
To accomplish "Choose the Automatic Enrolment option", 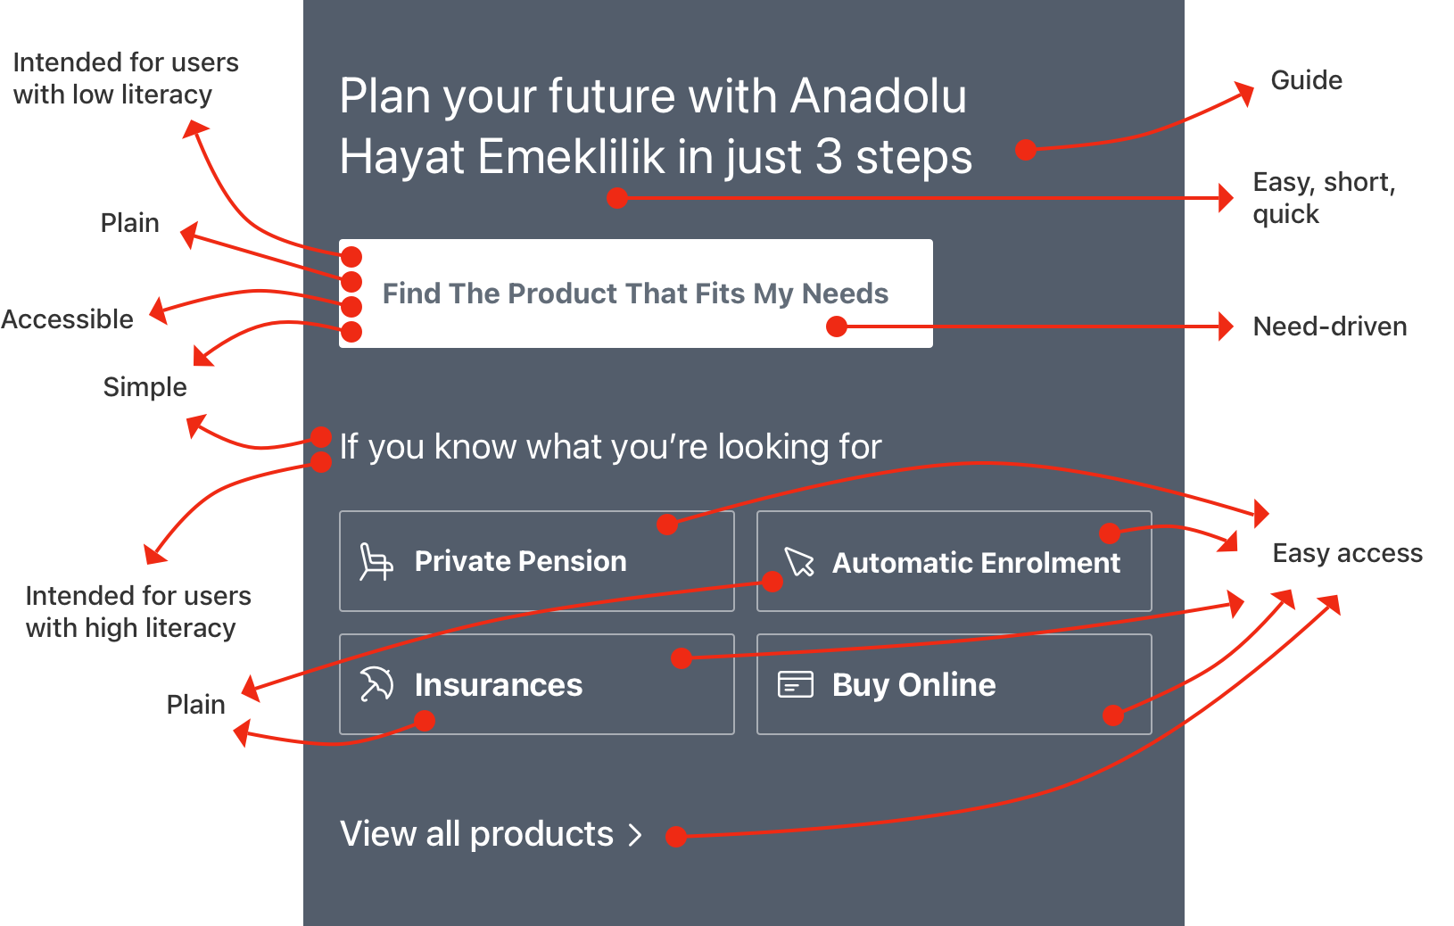I will pos(954,561).
